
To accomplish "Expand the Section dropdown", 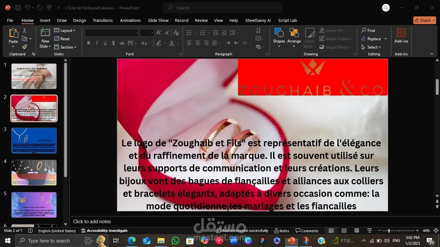I will [65, 47].
